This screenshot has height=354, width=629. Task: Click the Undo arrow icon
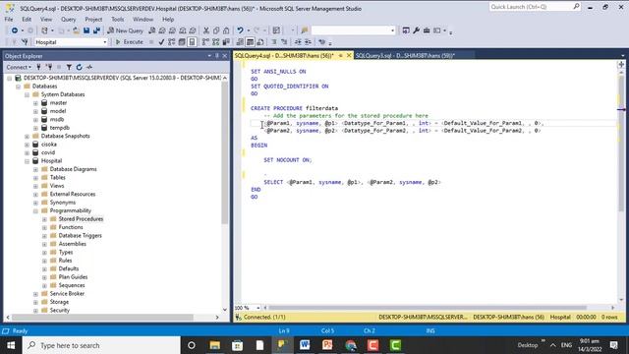[x=240, y=30]
